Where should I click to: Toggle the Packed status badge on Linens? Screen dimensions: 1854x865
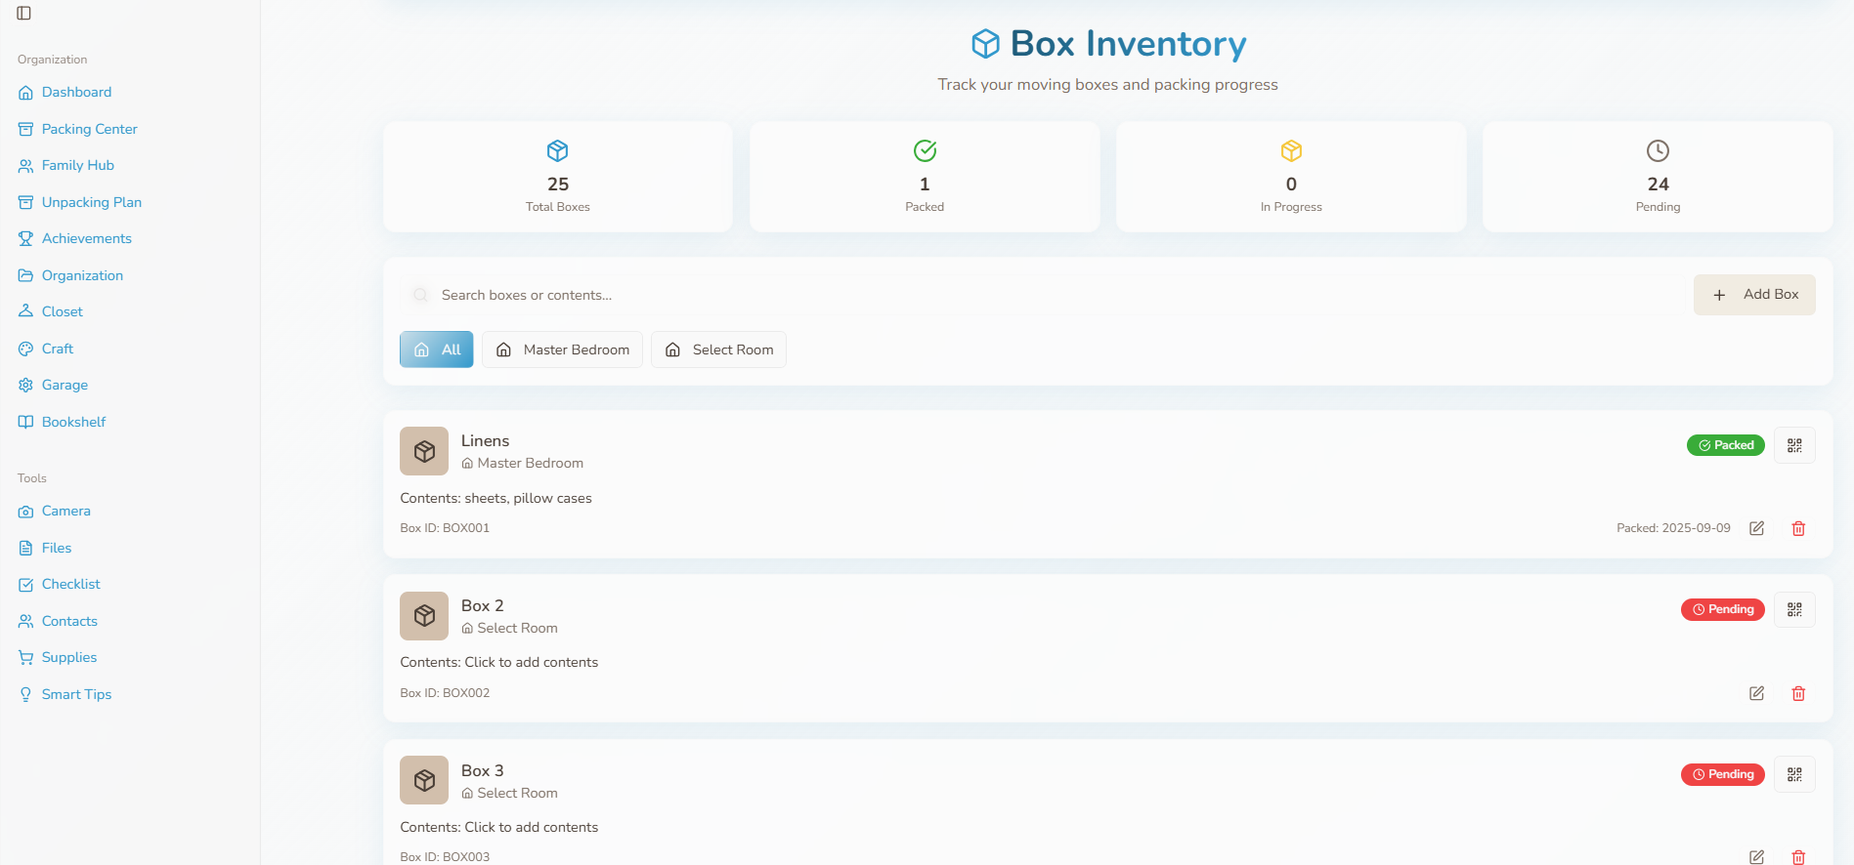point(1725,445)
